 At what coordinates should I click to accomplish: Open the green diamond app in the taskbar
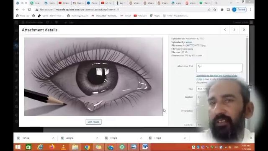point(122,147)
